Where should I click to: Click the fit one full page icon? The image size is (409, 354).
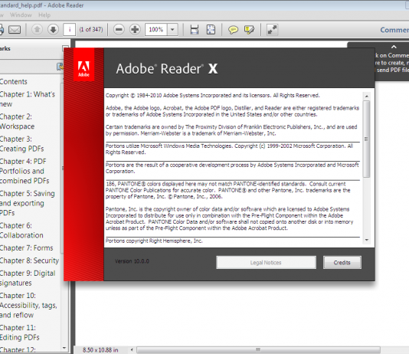coord(211,29)
